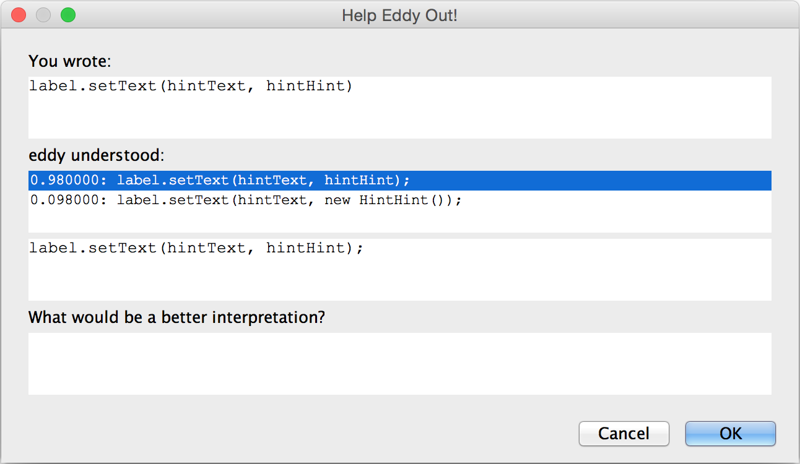800x464 pixels.
Task: Click the code line in You wrote box
Action: click(191, 86)
